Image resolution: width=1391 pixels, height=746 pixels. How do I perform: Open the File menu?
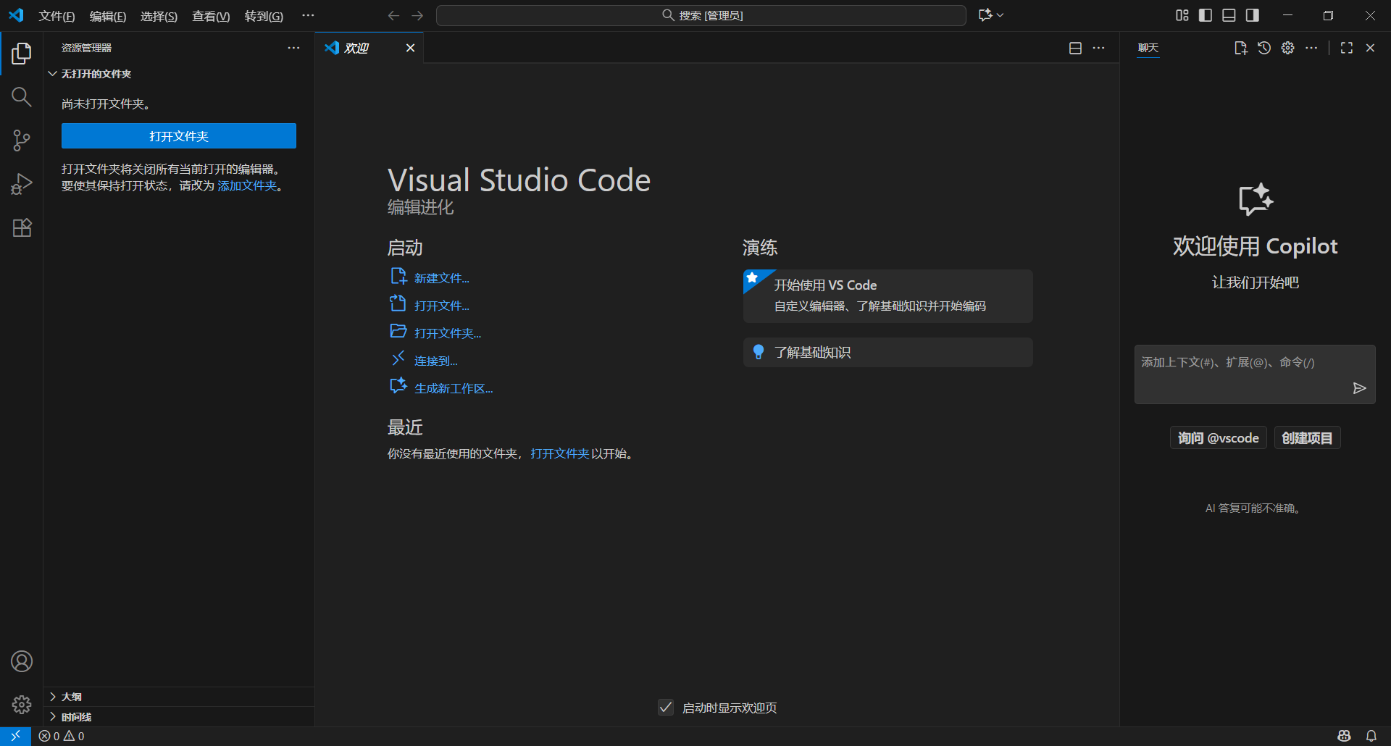click(57, 16)
